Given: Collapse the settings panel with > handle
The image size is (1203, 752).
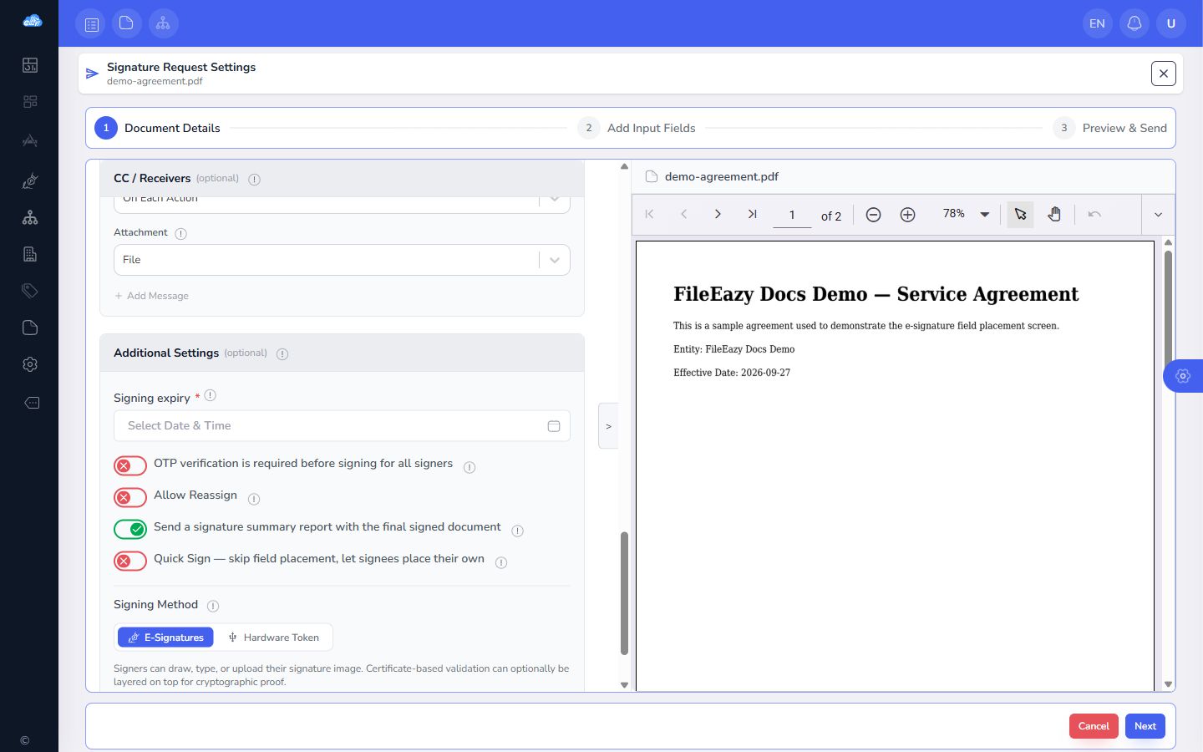Looking at the screenshot, I should (x=608, y=426).
